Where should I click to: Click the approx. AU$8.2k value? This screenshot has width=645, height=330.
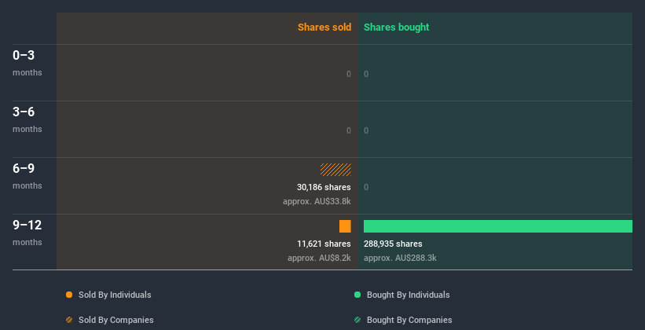click(319, 258)
